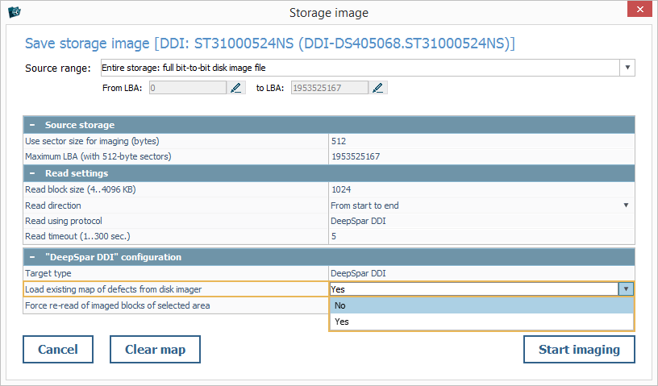The image size is (658, 386).
Task: Collapse the Source storage section
Action: 32,125
